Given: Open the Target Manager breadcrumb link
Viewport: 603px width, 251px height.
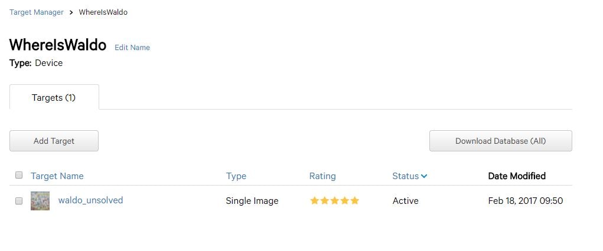Looking at the screenshot, I should [x=37, y=12].
